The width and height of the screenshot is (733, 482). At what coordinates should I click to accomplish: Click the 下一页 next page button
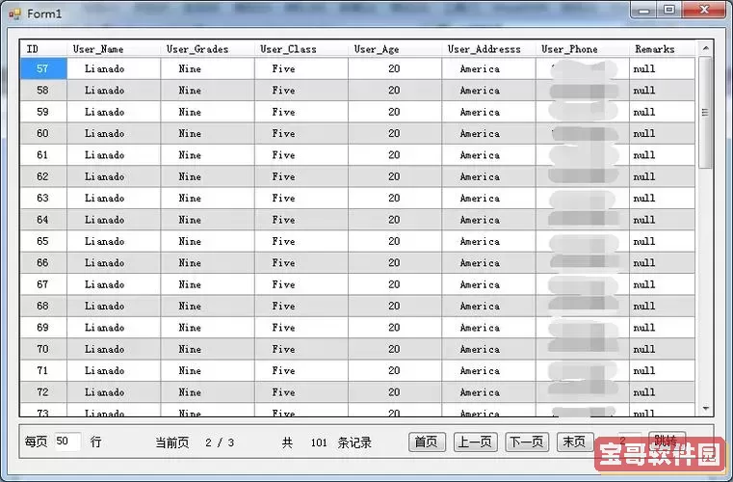click(527, 442)
